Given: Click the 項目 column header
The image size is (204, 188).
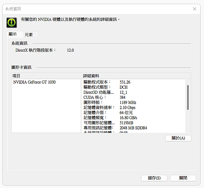Looking at the screenshot, I should [16, 76].
